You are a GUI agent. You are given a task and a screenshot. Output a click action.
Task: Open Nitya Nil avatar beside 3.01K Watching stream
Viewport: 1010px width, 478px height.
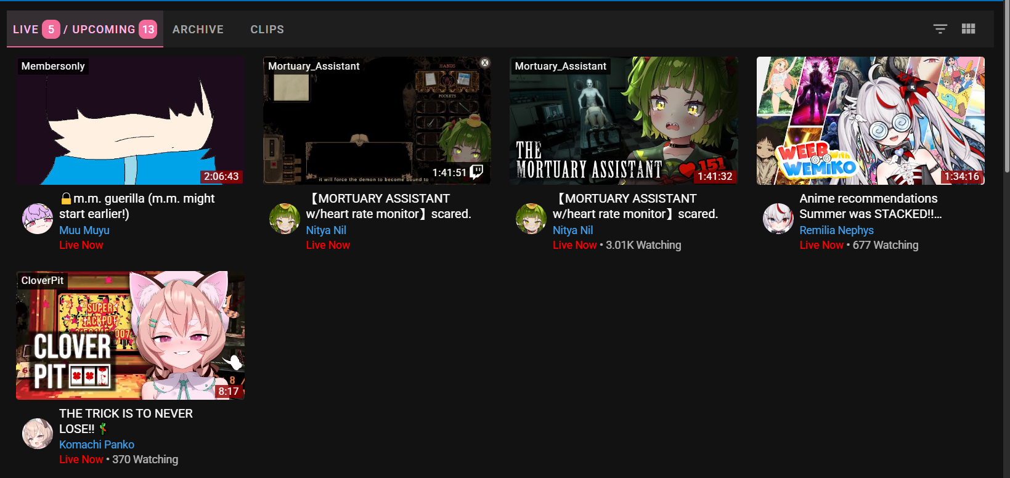click(531, 219)
